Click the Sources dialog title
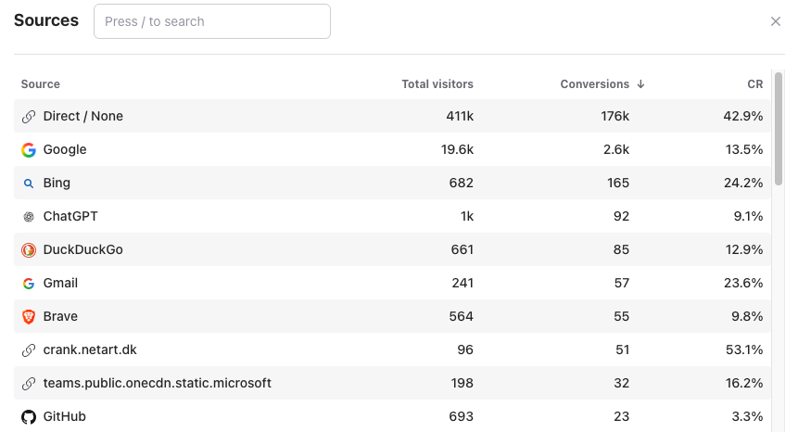This screenshot has height=432, width=798. [46, 20]
